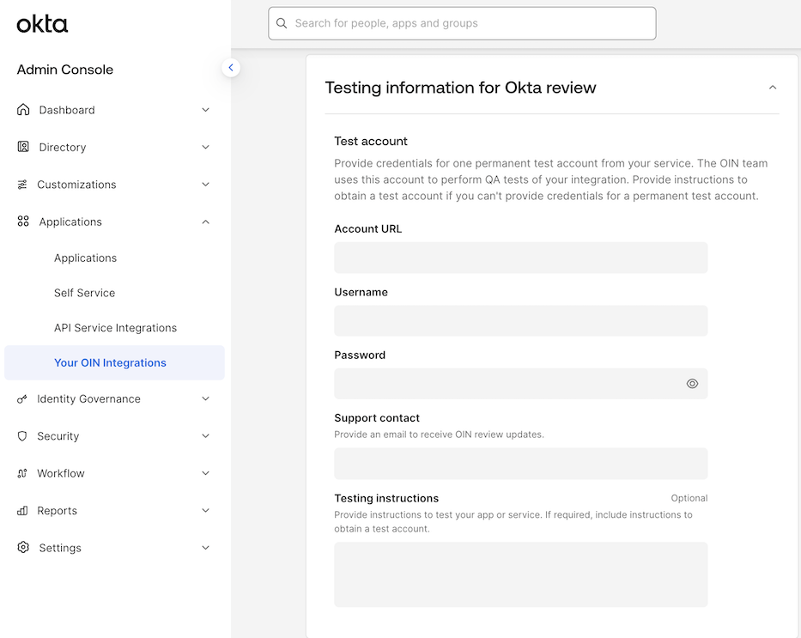The image size is (801, 638).
Task: Expand the Settings menu chevron
Action: (x=205, y=548)
